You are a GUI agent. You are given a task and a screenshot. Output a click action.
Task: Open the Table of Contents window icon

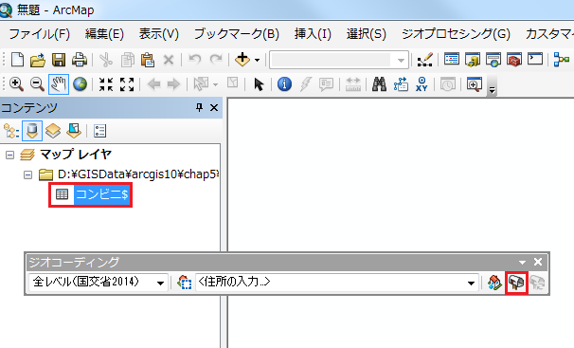[452, 59]
